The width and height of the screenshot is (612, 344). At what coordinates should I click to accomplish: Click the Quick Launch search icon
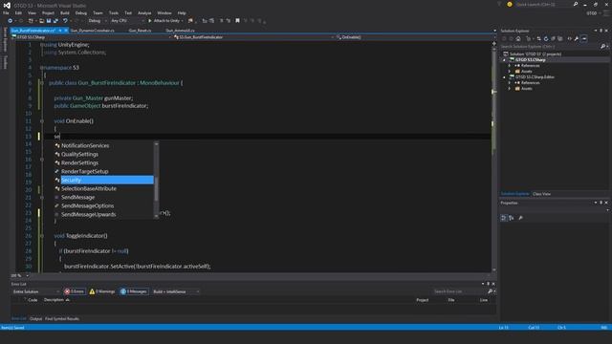(x=576, y=4)
